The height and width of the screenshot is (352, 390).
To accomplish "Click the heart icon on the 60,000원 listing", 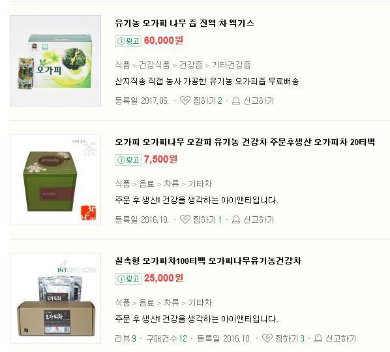I will [x=185, y=101].
